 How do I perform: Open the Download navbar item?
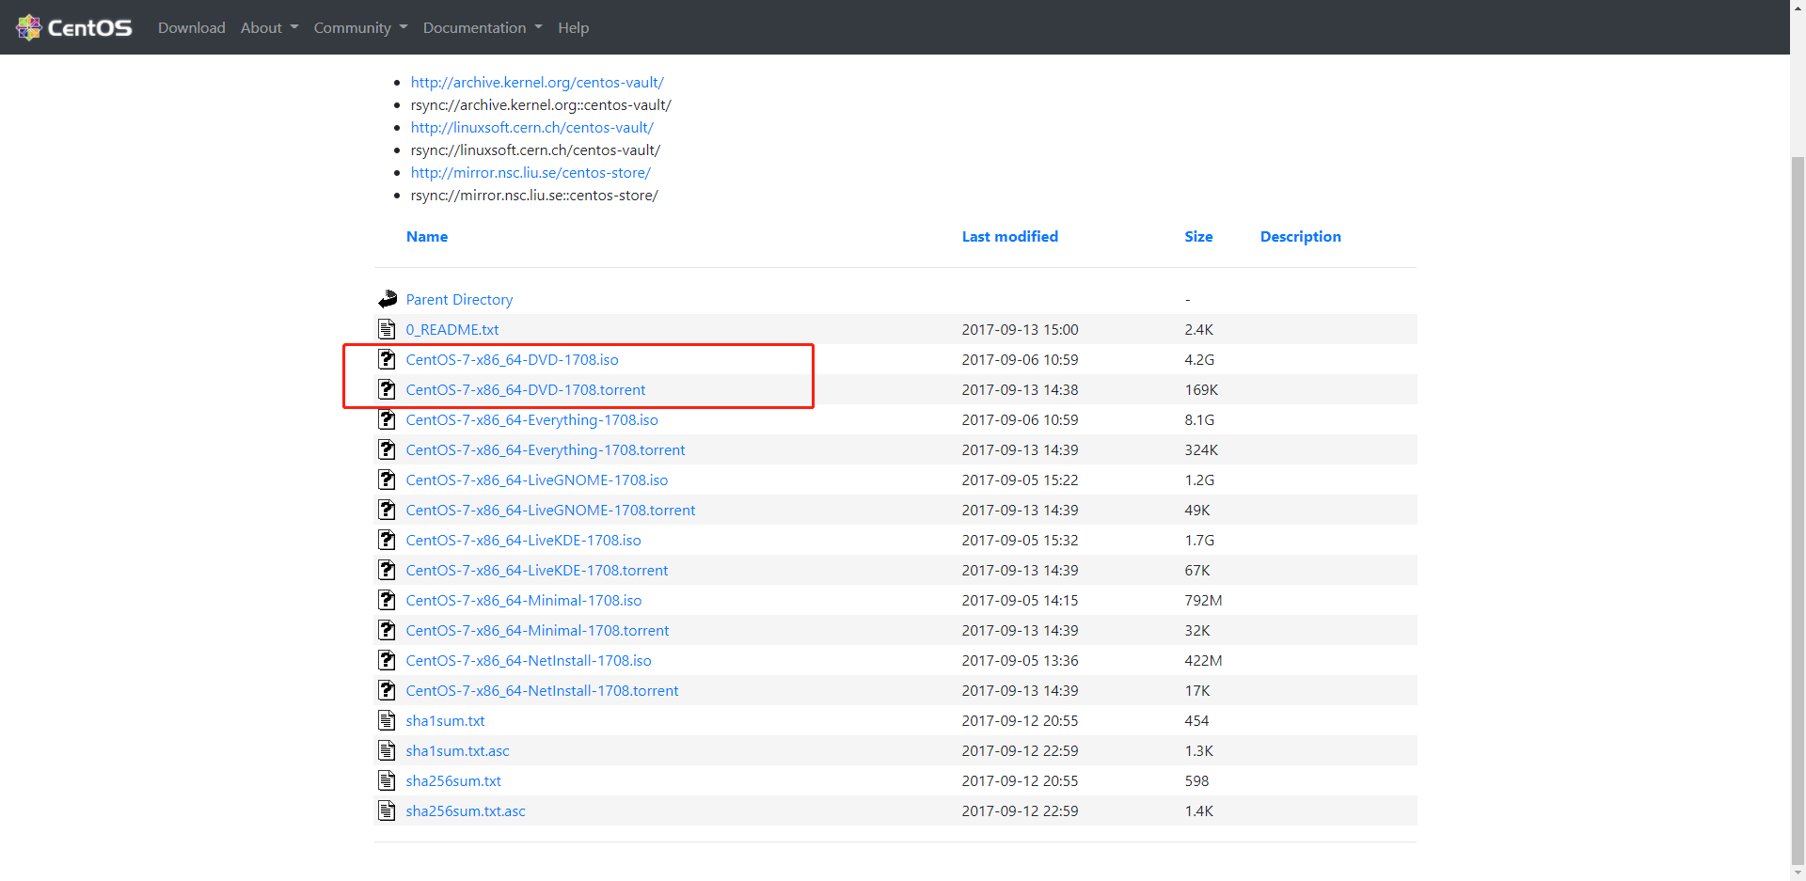(192, 27)
